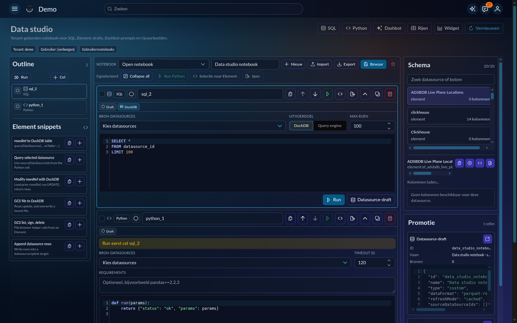Toggle the Element snippets code icon
This screenshot has width=517, height=323.
click(86, 128)
